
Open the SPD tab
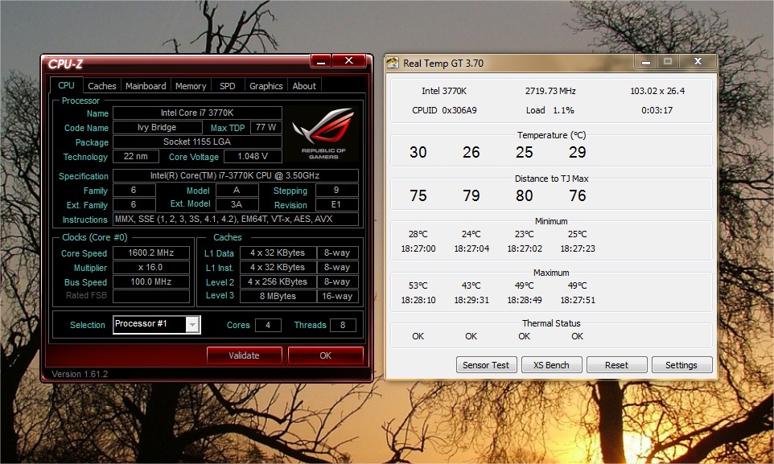[227, 86]
